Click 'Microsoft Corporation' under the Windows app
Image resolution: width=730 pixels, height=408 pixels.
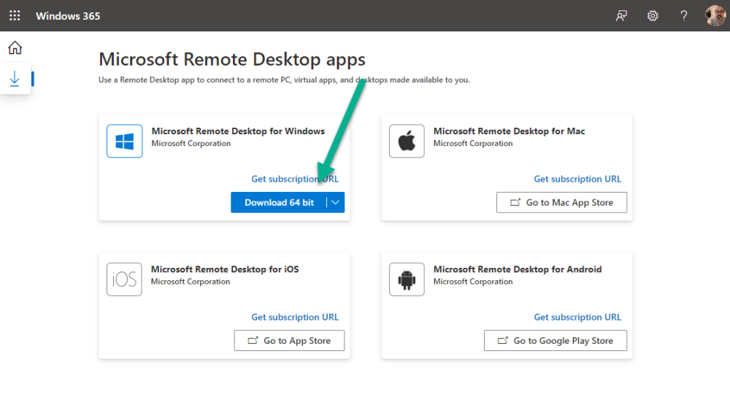[x=191, y=143]
